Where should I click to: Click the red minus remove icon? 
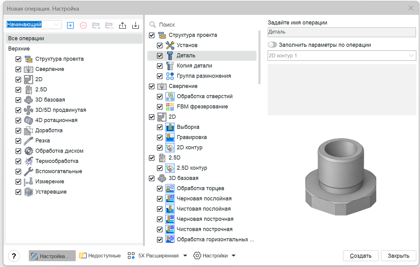pyautogui.click(x=83, y=25)
